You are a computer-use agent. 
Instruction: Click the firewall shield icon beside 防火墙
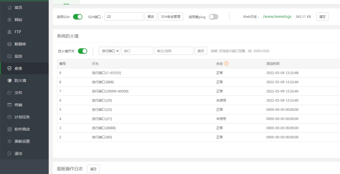tap(9, 81)
